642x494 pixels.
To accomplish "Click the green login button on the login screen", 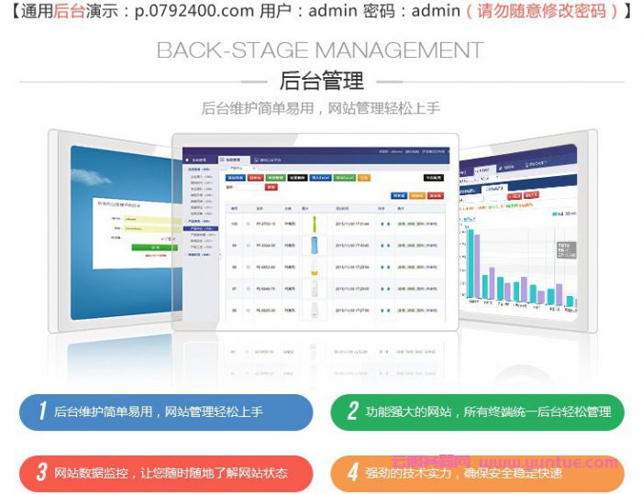I will pyautogui.click(x=154, y=247).
